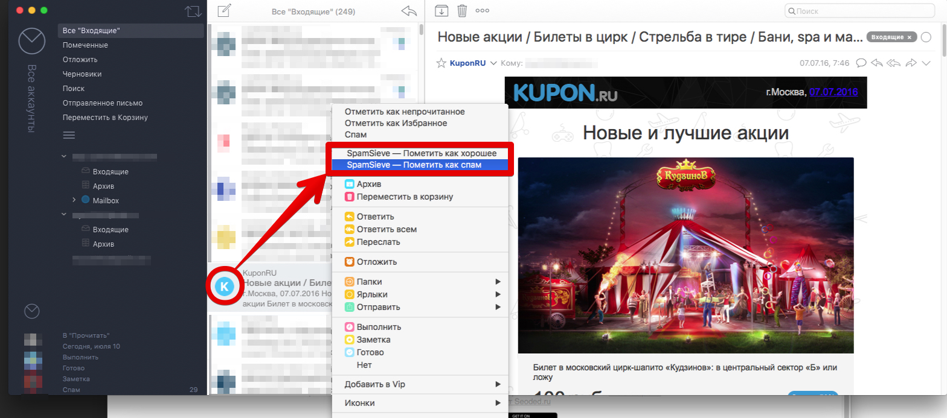Viewport: 947px width, 418px height.
Task: Click the trash icon in message toolbar
Action: coord(462,10)
